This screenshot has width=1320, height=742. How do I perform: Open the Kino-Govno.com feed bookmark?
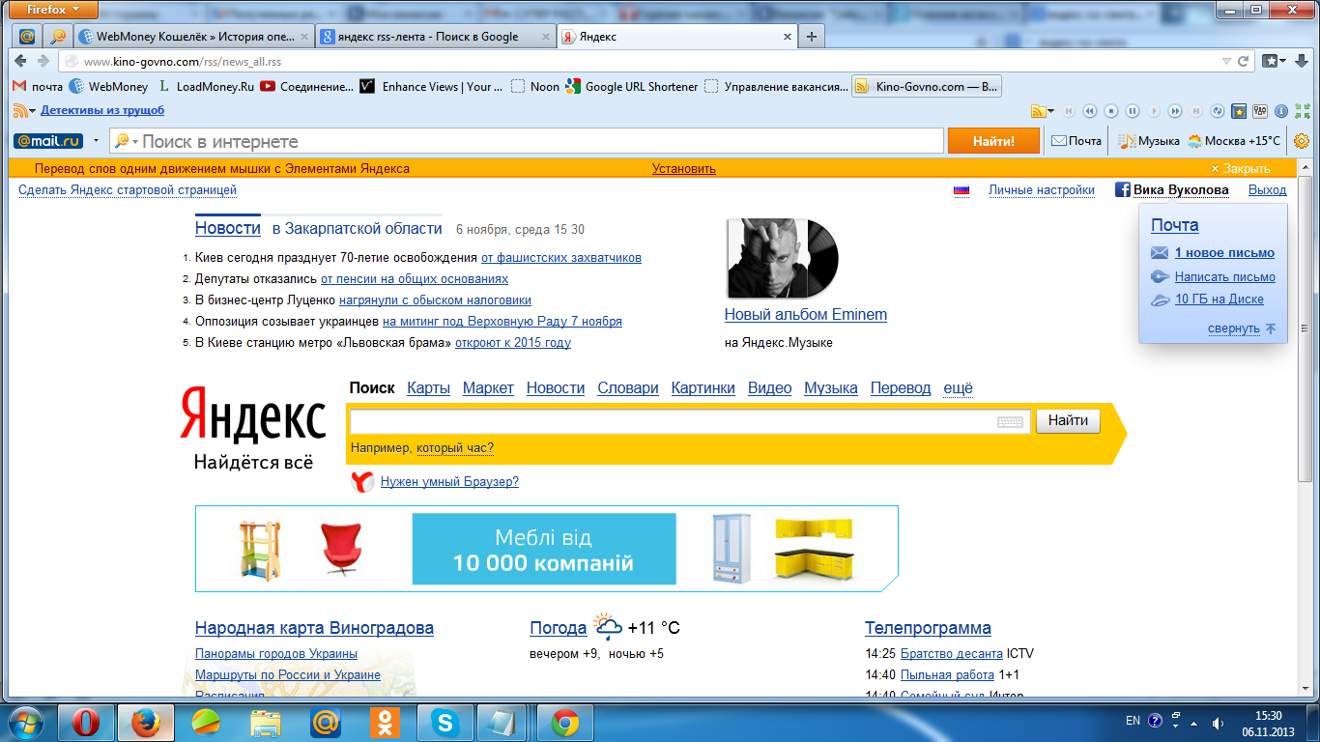pyautogui.click(x=927, y=86)
